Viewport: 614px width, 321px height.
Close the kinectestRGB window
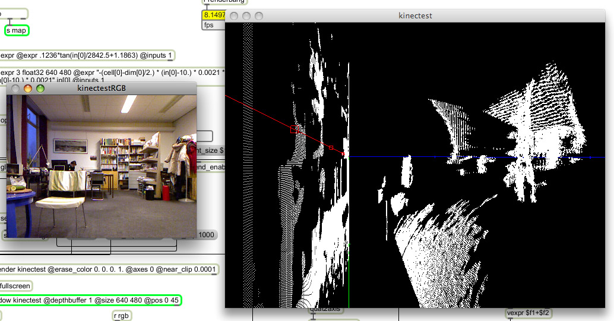[15, 89]
